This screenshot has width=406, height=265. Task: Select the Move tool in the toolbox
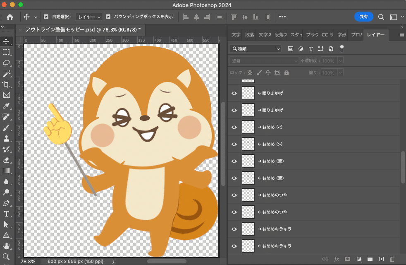coord(6,41)
